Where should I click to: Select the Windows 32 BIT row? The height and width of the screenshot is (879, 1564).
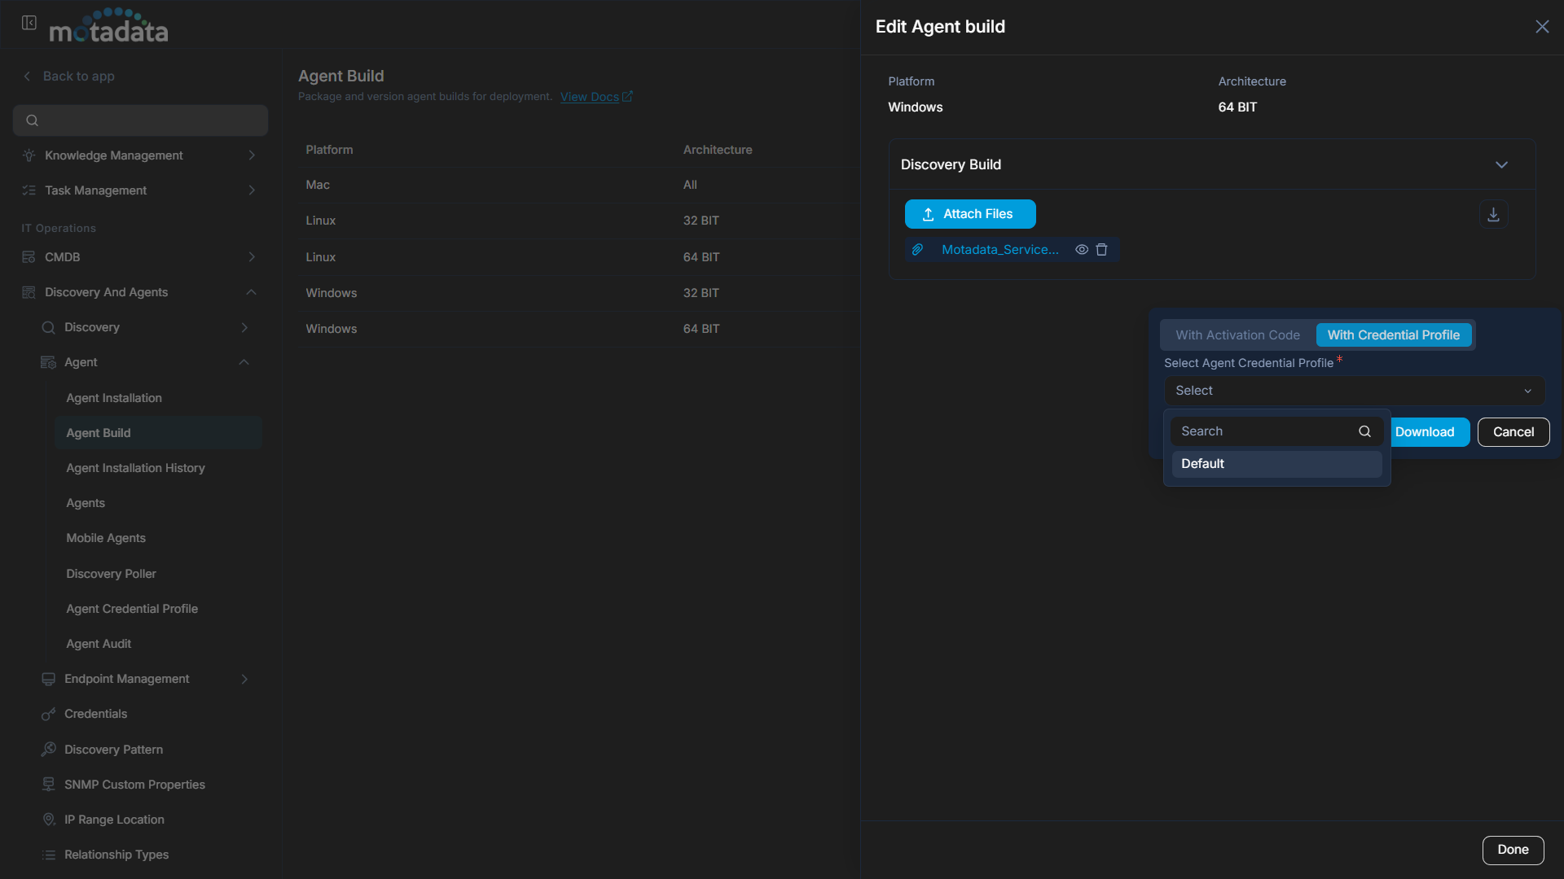click(x=579, y=293)
